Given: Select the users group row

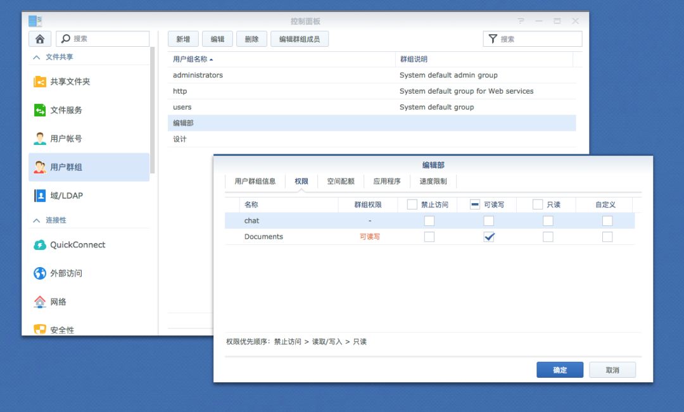Looking at the screenshot, I should [x=372, y=107].
